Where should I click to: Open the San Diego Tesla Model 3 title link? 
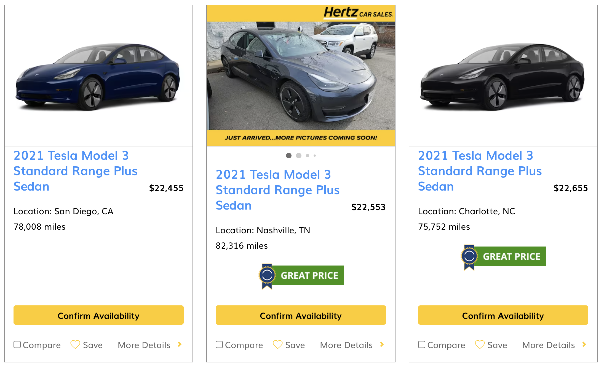(75, 171)
